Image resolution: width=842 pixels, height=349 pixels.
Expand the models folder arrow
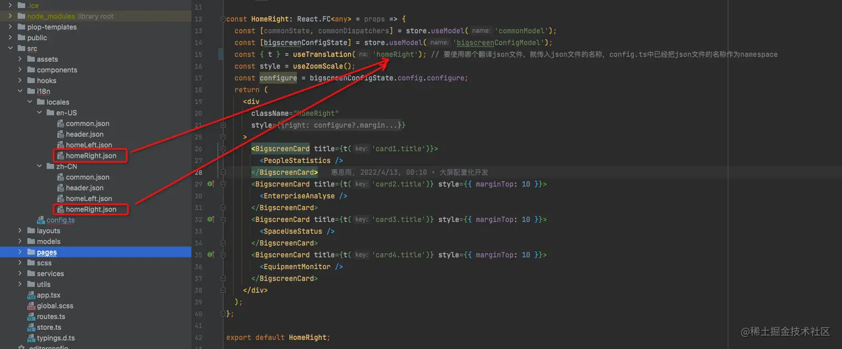20,242
